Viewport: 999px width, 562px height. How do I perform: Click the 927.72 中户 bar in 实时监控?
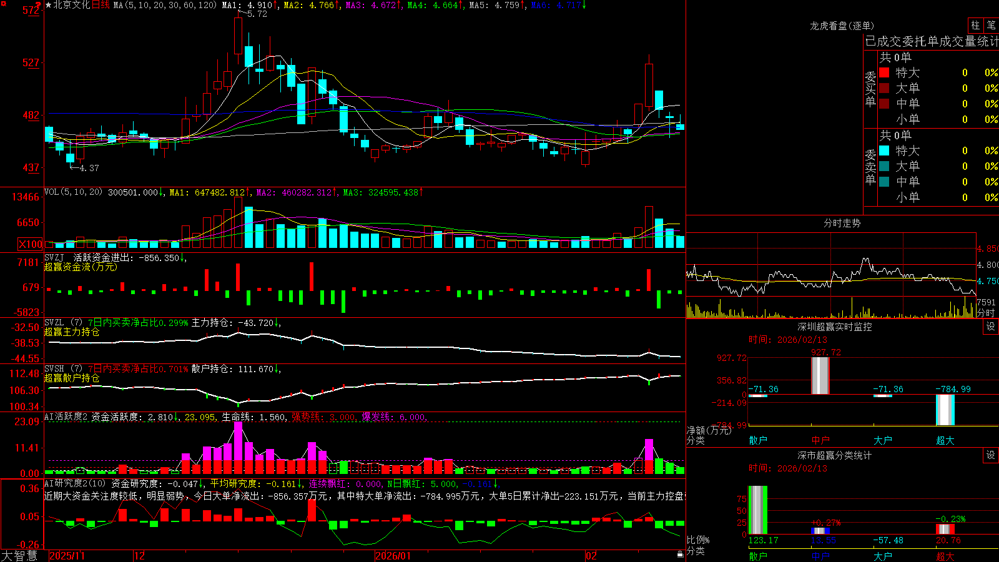click(820, 376)
